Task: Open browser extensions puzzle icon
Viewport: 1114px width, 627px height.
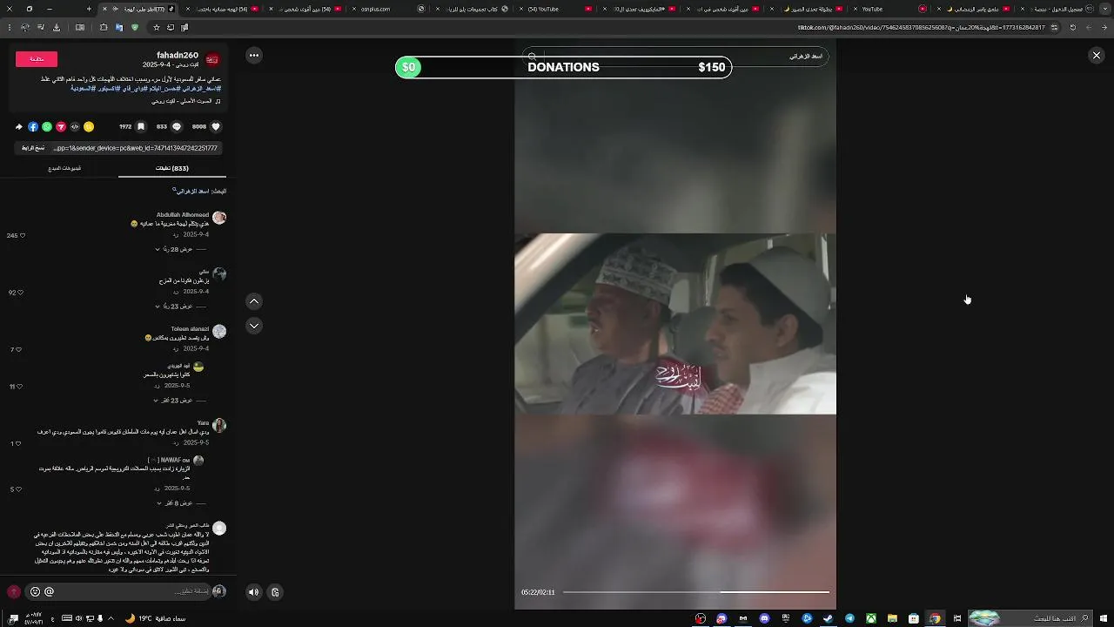Action: pos(104,27)
